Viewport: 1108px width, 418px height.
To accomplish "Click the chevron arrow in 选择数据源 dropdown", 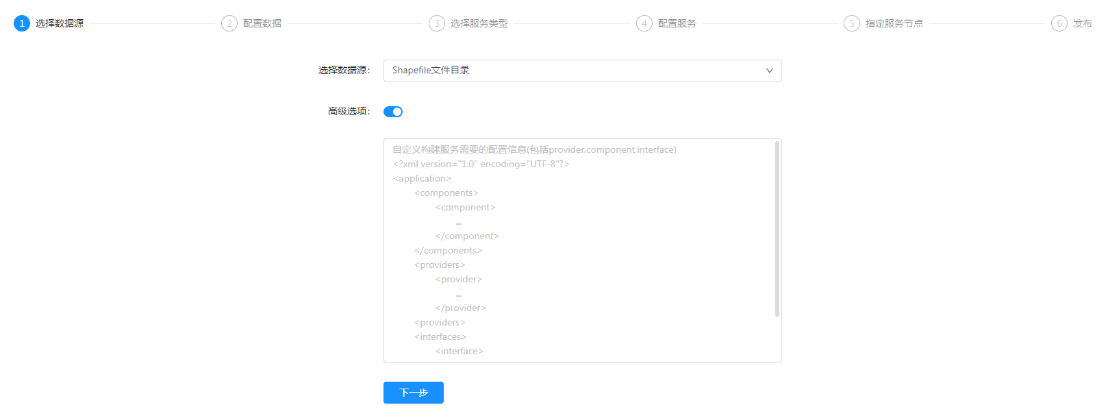I will click(x=769, y=71).
